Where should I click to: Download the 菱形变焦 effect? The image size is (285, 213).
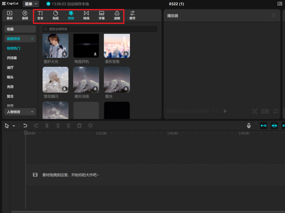(126, 54)
